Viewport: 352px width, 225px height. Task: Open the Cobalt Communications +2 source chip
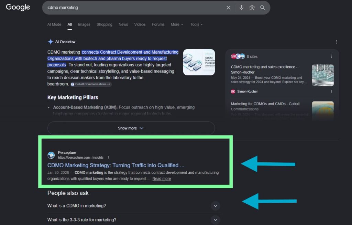[x=91, y=84]
